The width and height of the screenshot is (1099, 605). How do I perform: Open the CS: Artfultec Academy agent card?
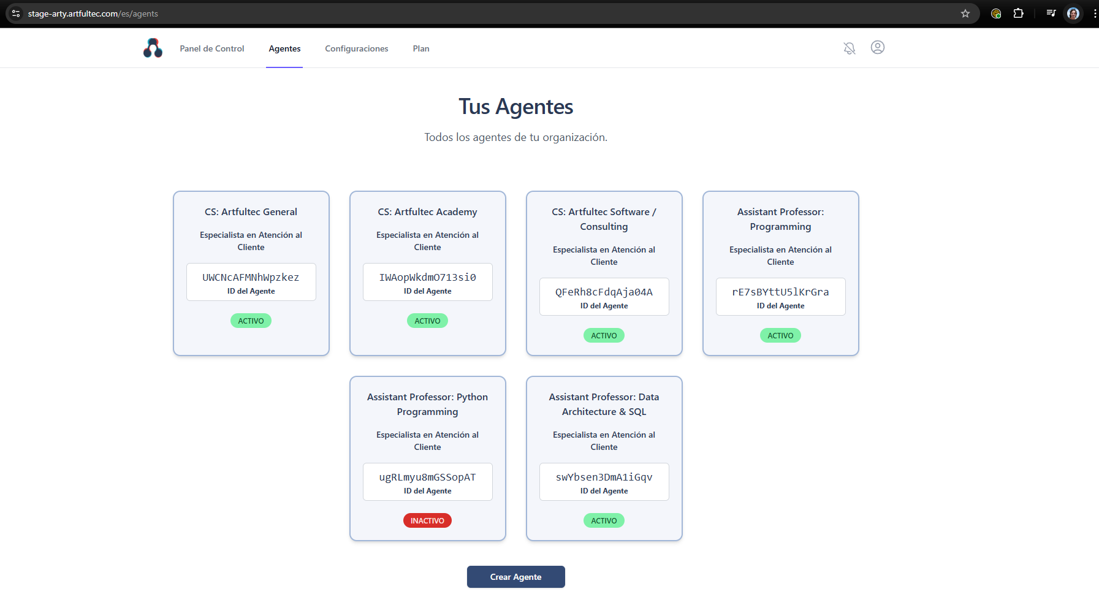428,273
